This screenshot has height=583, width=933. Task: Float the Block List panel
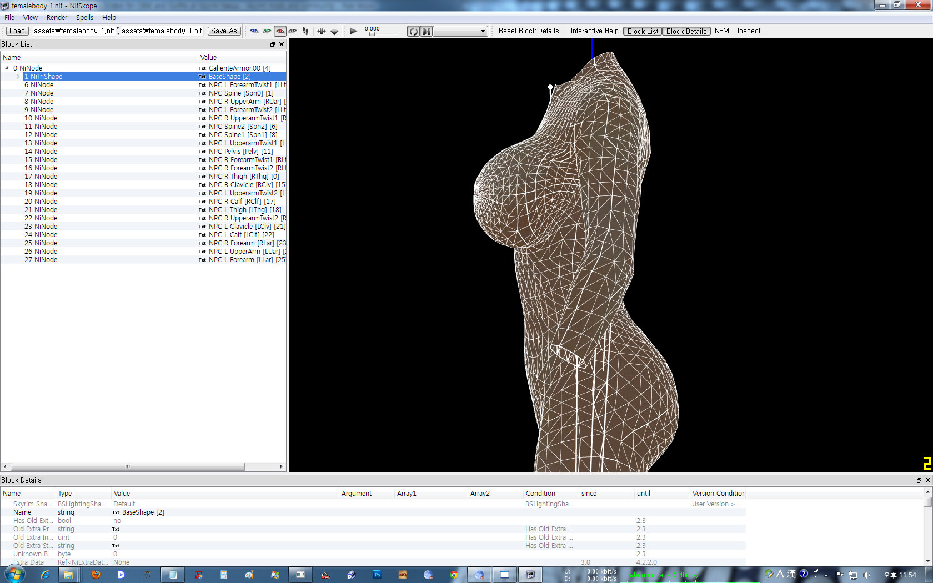pyautogui.click(x=272, y=44)
